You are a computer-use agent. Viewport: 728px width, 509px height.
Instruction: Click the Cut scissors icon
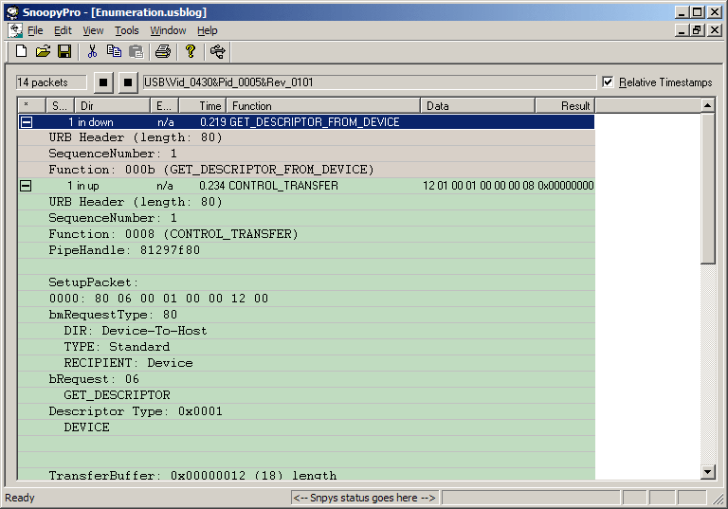[x=92, y=51]
